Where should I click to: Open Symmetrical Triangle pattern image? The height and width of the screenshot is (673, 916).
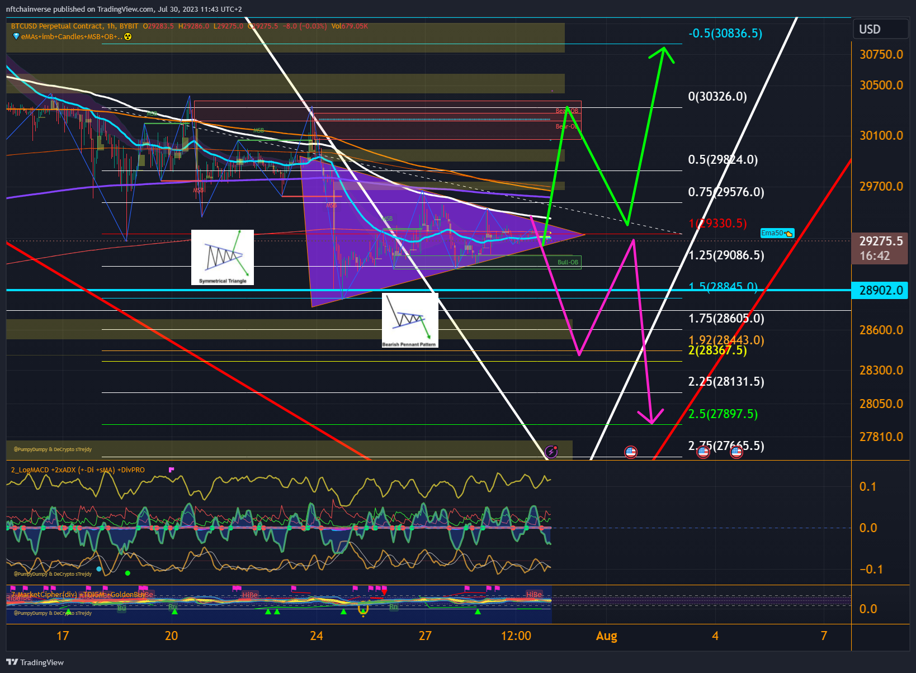[x=223, y=257]
